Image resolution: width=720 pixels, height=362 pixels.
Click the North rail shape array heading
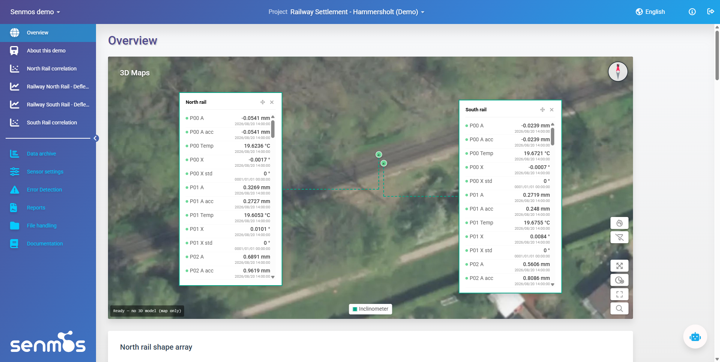[156, 347]
